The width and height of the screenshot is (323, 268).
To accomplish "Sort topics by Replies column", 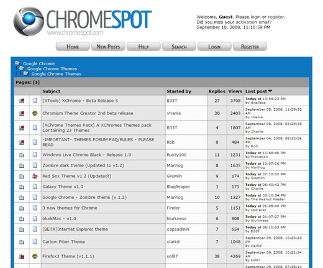I will (x=217, y=91).
